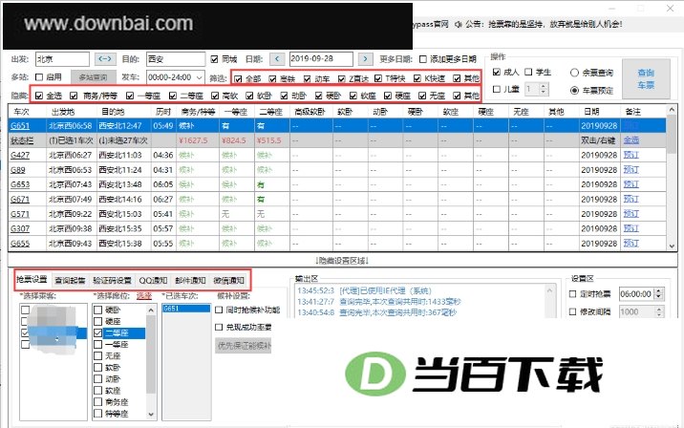Image resolution: width=684 pixels, height=428 pixels.
Task: Toggle 商务/特等 column visibility checkbox
Action: pos(74,96)
